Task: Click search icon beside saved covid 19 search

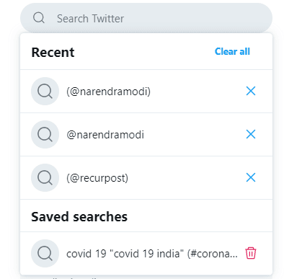Action: (x=45, y=253)
